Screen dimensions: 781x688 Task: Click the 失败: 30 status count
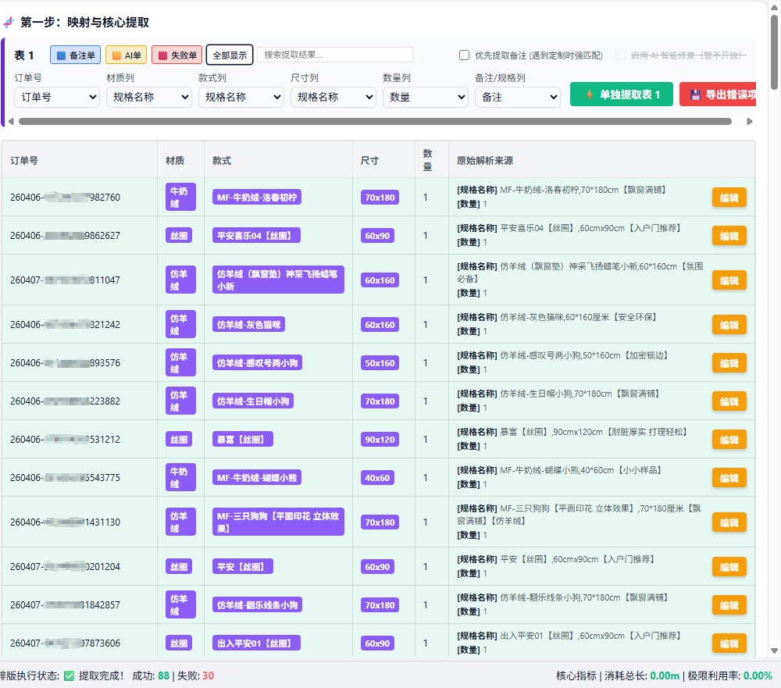[x=196, y=676]
